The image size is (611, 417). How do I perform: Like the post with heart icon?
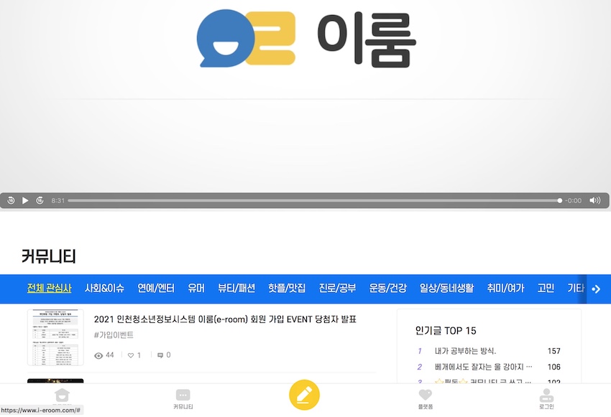pos(131,355)
